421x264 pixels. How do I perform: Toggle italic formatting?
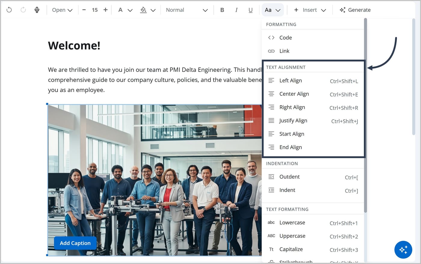[x=236, y=10]
